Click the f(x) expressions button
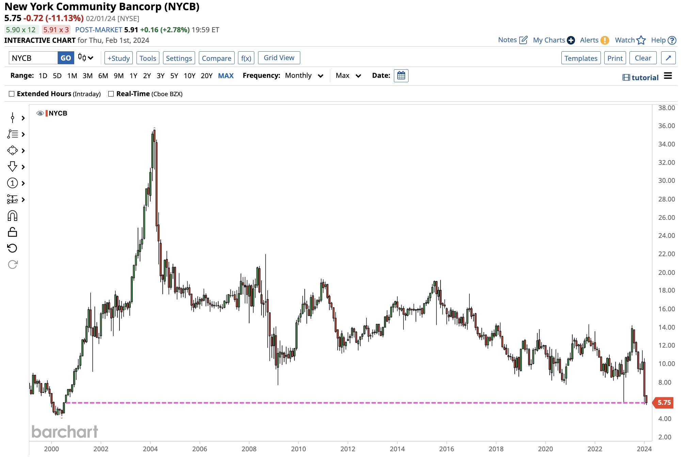687x471 pixels. [x=246, y=58]
